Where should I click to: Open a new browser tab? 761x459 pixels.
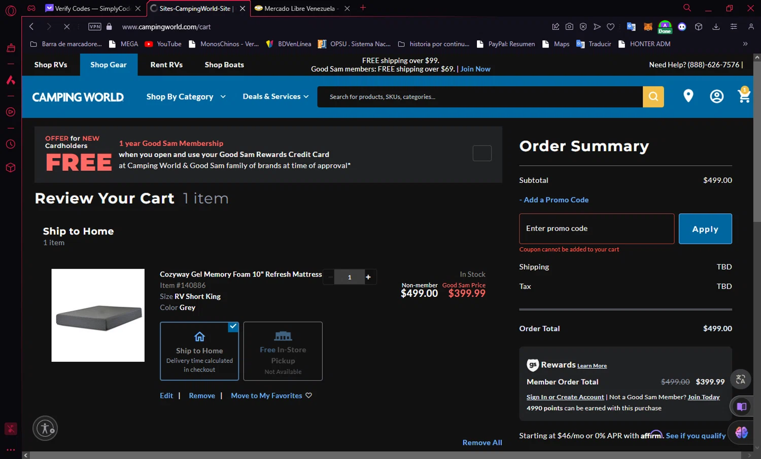[x=363, y=8]
